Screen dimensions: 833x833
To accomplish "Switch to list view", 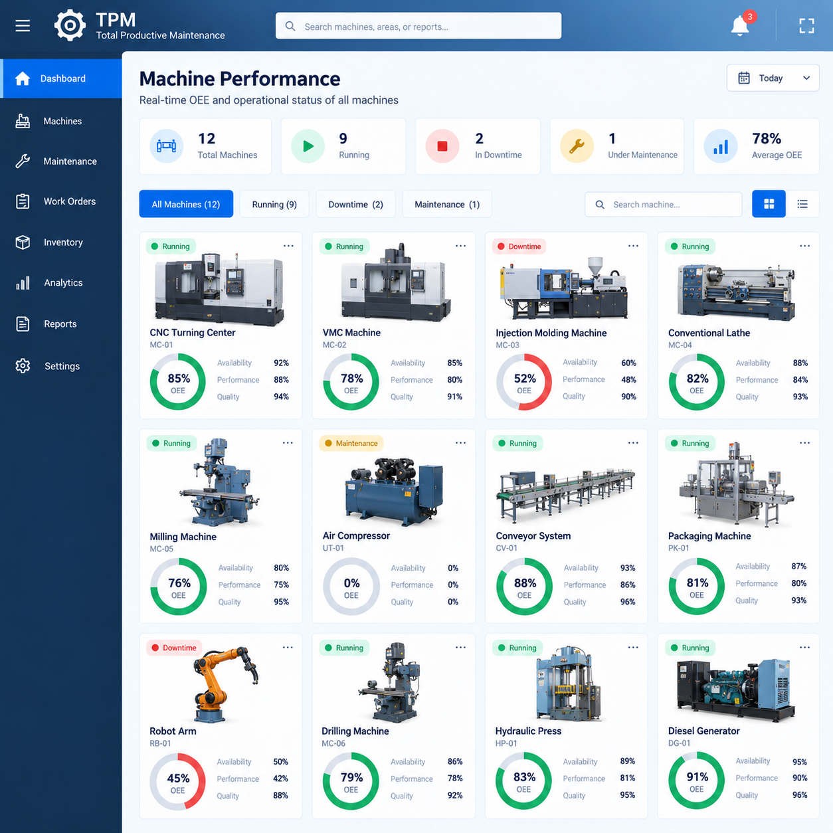I will coord(802,204).
